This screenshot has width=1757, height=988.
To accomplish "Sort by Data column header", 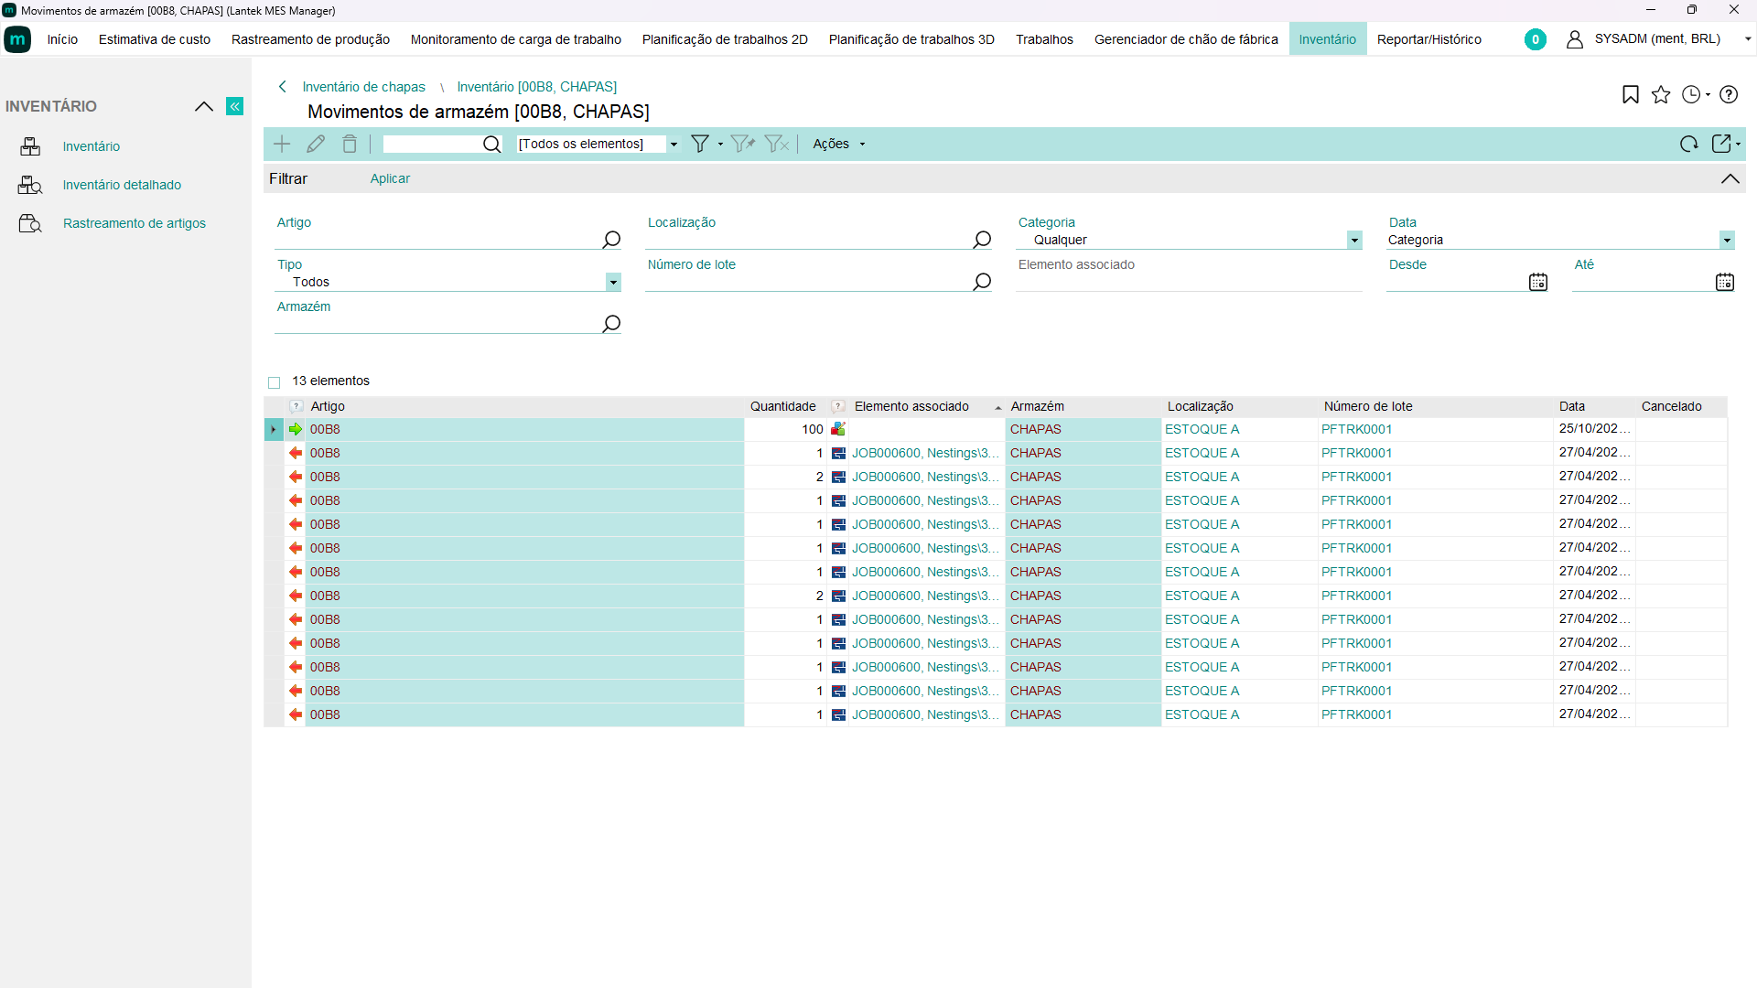I will pyautogui.click(x=1572, y=406).
